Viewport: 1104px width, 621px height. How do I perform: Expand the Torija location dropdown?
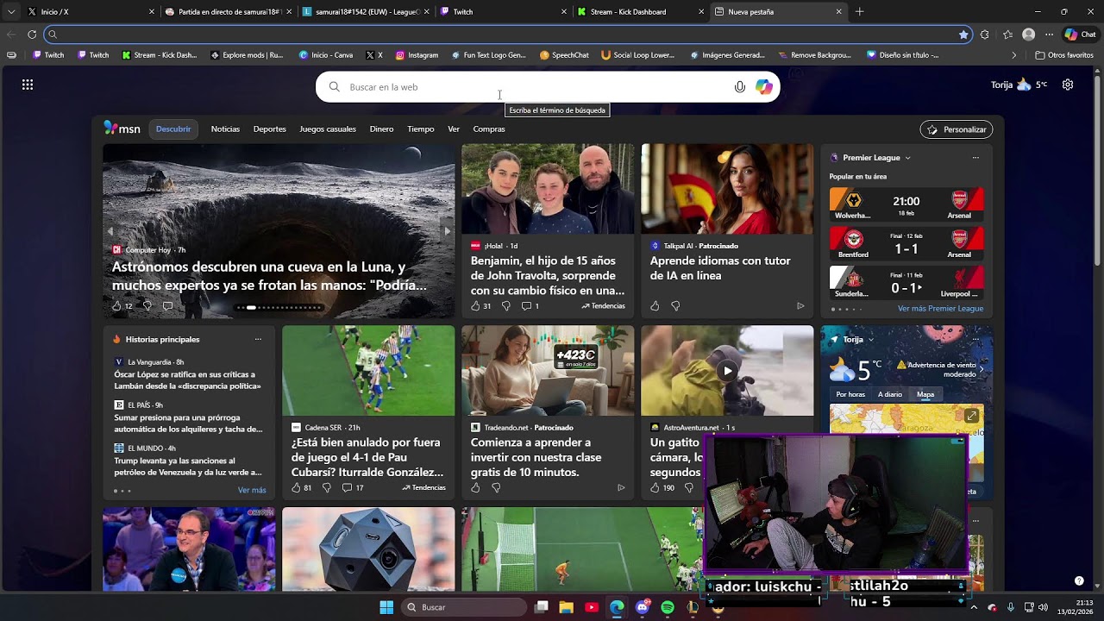coord(870,340)
